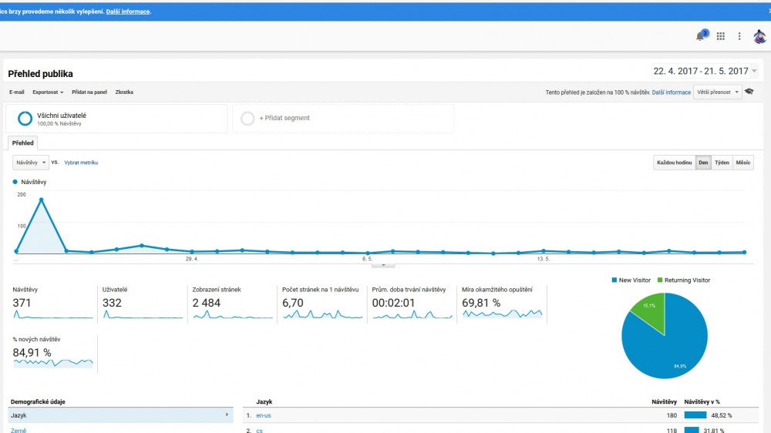Click the collapse handle below the chart
The height and width of the screenshot is (433, 771).
pos(383,265)
